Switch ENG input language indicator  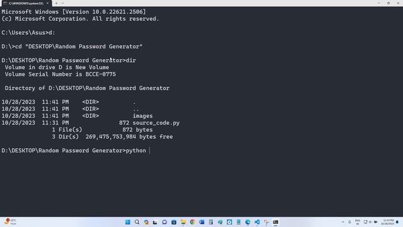click(x=358, y=222)
